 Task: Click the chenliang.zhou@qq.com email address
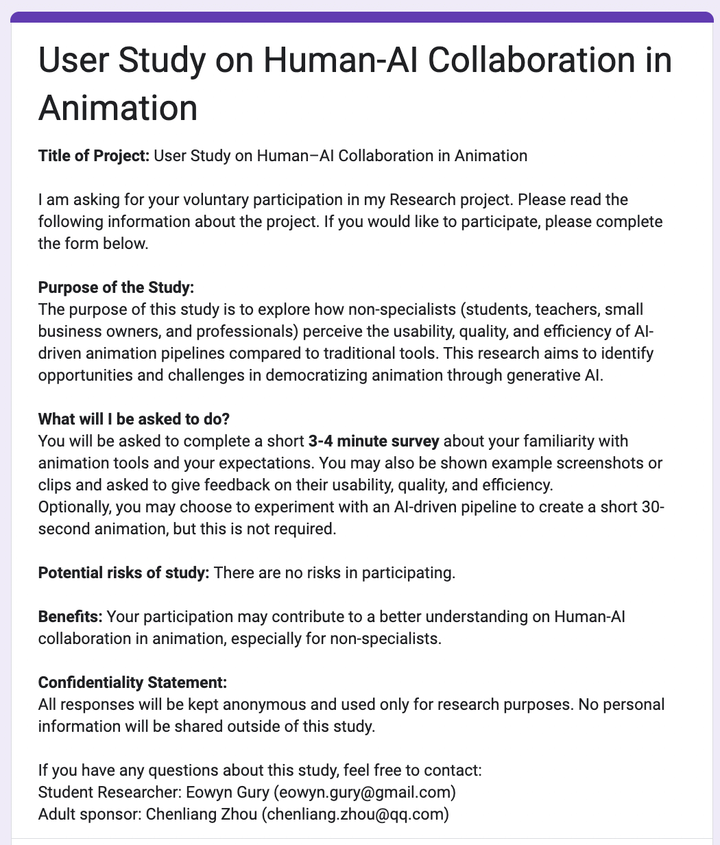pyautogui.click(x=357, y=815)
